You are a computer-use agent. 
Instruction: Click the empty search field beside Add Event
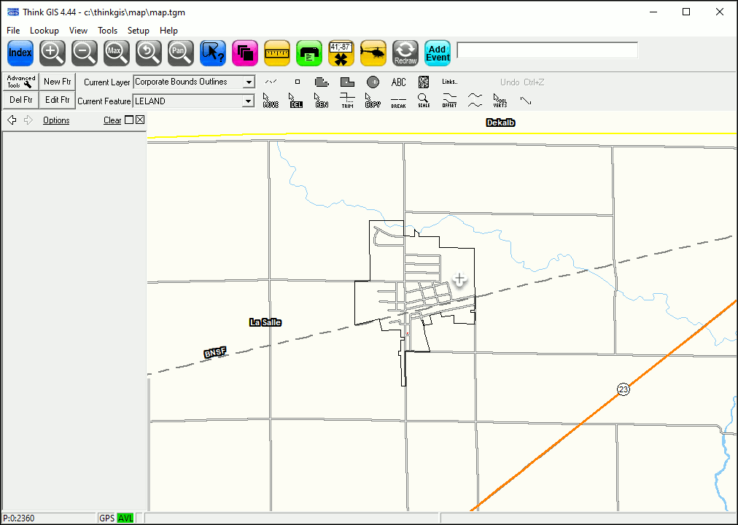pyautogui.click(x=547, y=50)
